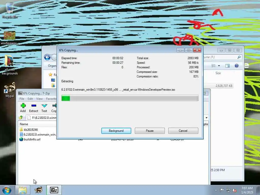This screenshot has width=260, height=195.
Task: Go up one folder level in 7-Zip
Action: tap(21, 118)
